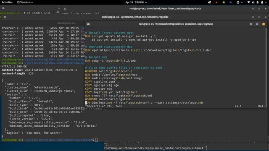
Task: Click the microphone status icon
Action: [x=258, y=3]
